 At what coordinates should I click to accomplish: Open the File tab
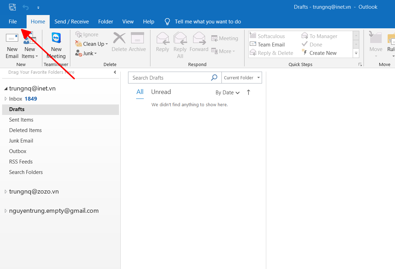(13, 22)
